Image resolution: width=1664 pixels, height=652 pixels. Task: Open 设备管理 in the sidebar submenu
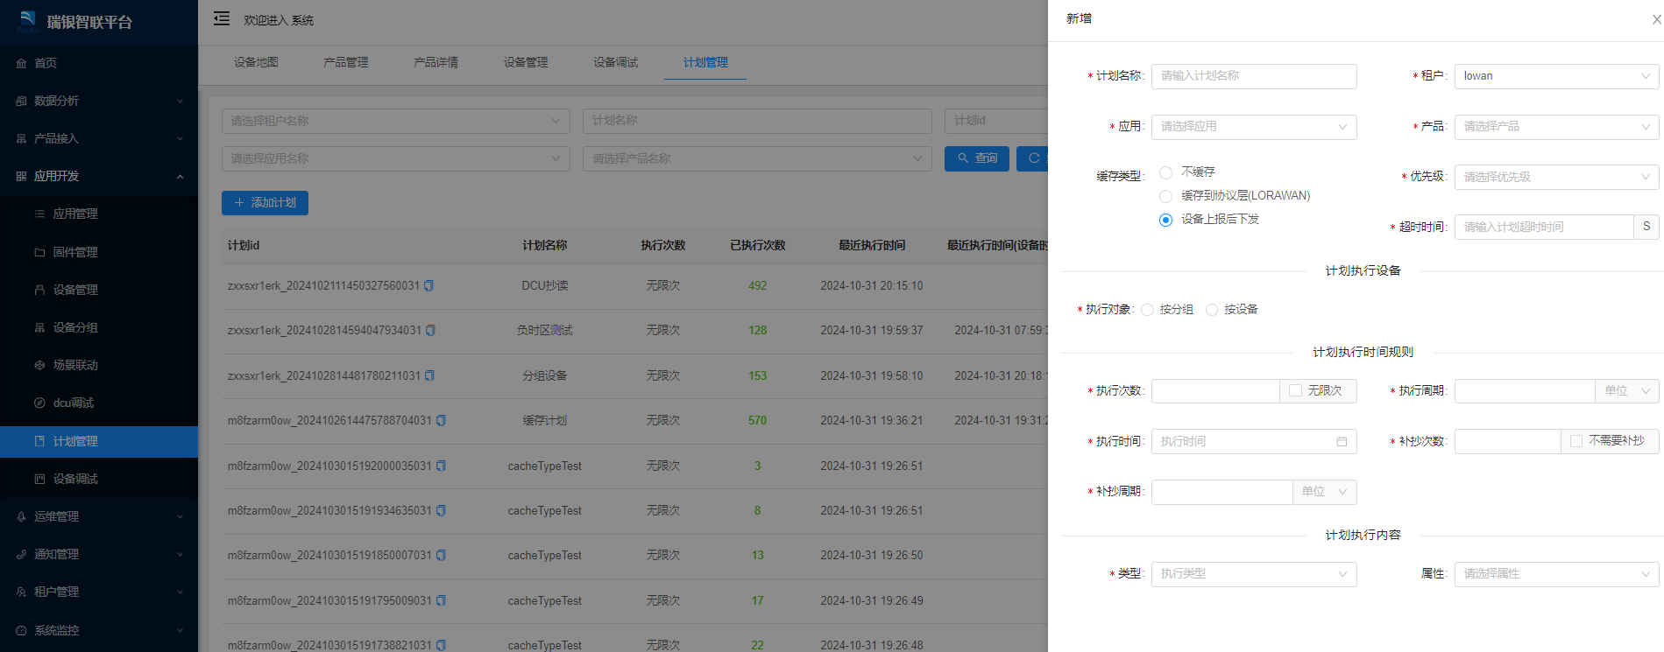(99, 290)
